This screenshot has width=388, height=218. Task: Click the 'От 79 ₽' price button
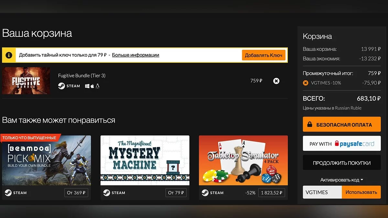[x=176, y=193]
